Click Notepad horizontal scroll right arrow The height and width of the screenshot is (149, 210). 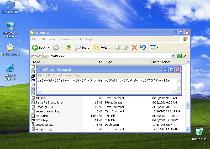tap(174, 92)
